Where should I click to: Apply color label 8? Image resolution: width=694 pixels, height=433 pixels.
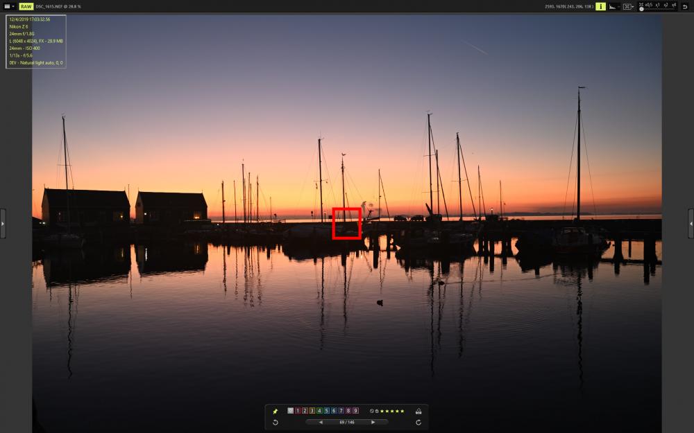348,410
